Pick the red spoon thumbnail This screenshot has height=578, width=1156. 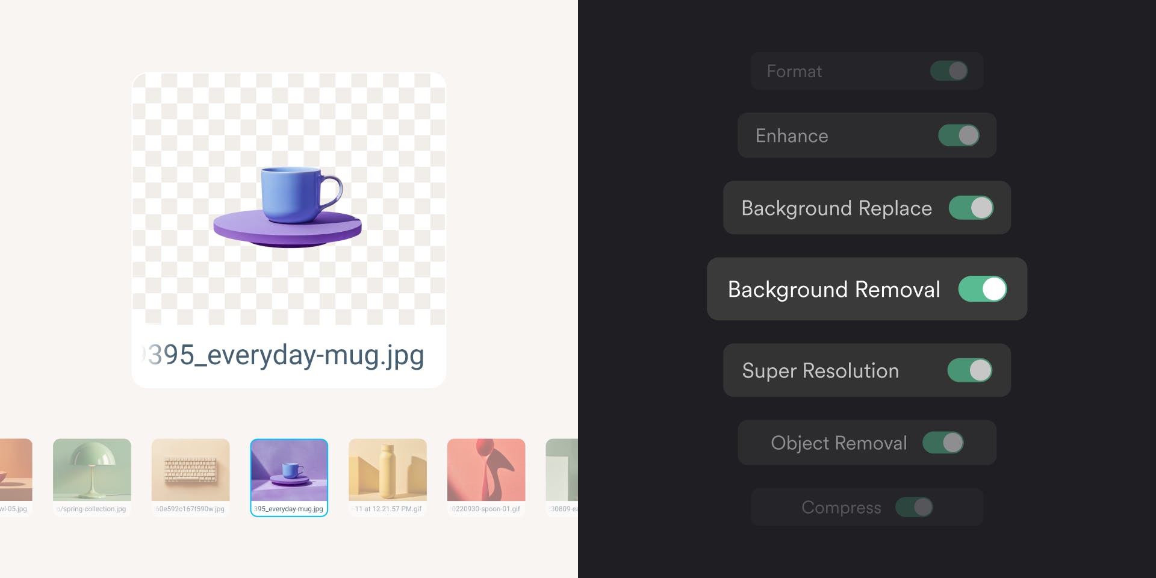[x=486, y=470]
